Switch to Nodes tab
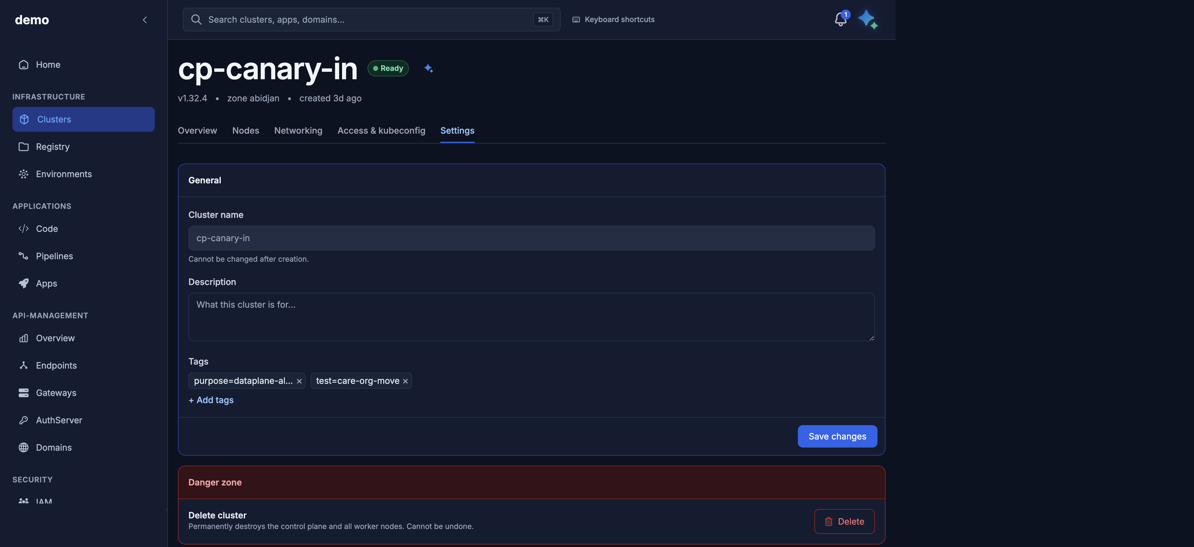Image resolution: width=1194 pixels, height=547 pixels. (x=246, y=131)
